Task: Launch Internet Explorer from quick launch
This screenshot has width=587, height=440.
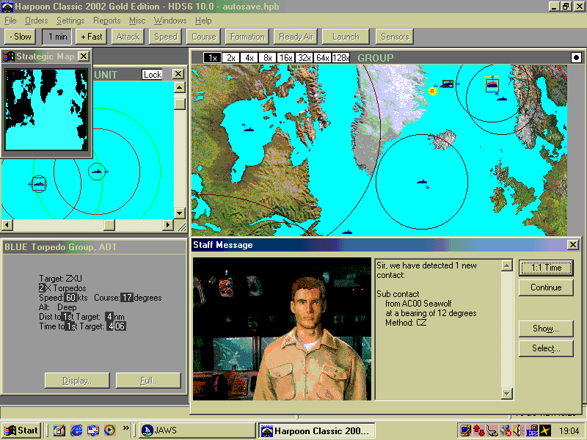Action: (76, 430)
